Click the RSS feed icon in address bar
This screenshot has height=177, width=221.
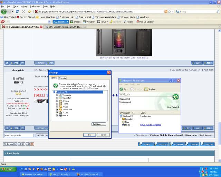166,12
